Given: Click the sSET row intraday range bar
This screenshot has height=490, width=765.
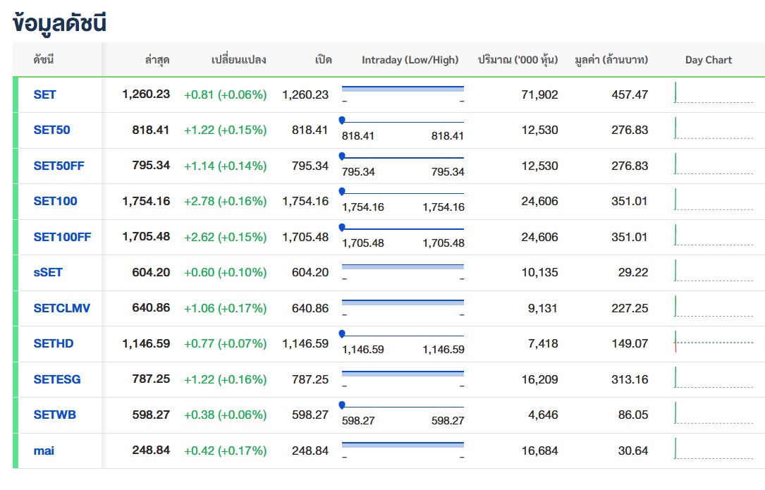Looking at the screenshot, I should point(403,267).
